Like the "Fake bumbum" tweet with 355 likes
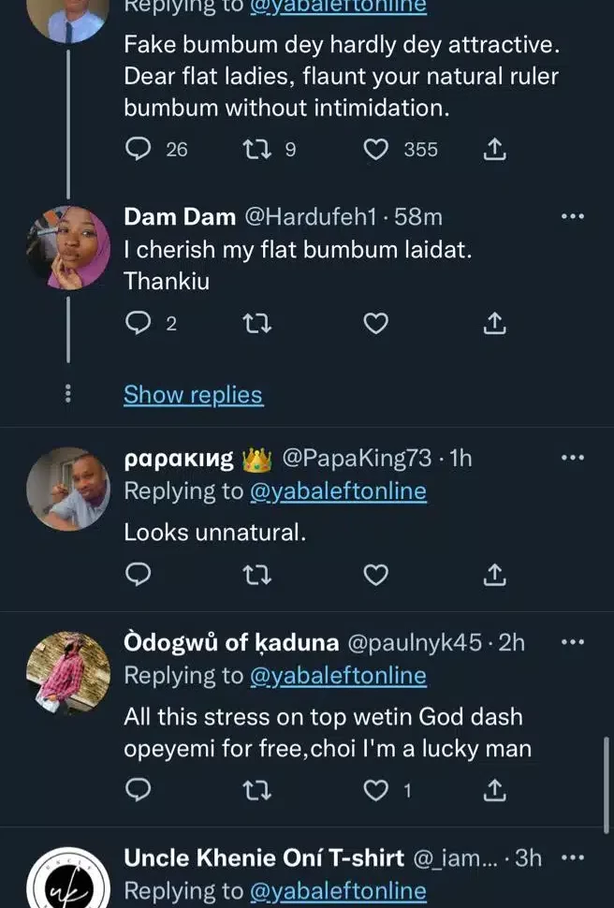614x908 pixels. pos(375,149)
